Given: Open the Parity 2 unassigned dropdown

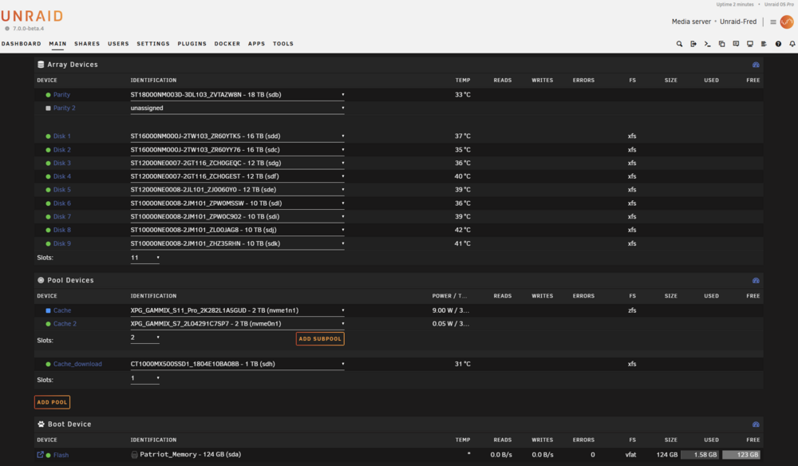Looking at the screenshot, I should click(237, 108).
